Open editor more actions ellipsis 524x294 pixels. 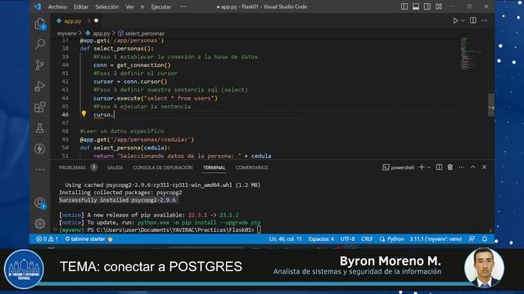[x=484, y=20]
